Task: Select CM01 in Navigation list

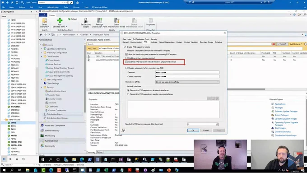Action: coord(13,123)
